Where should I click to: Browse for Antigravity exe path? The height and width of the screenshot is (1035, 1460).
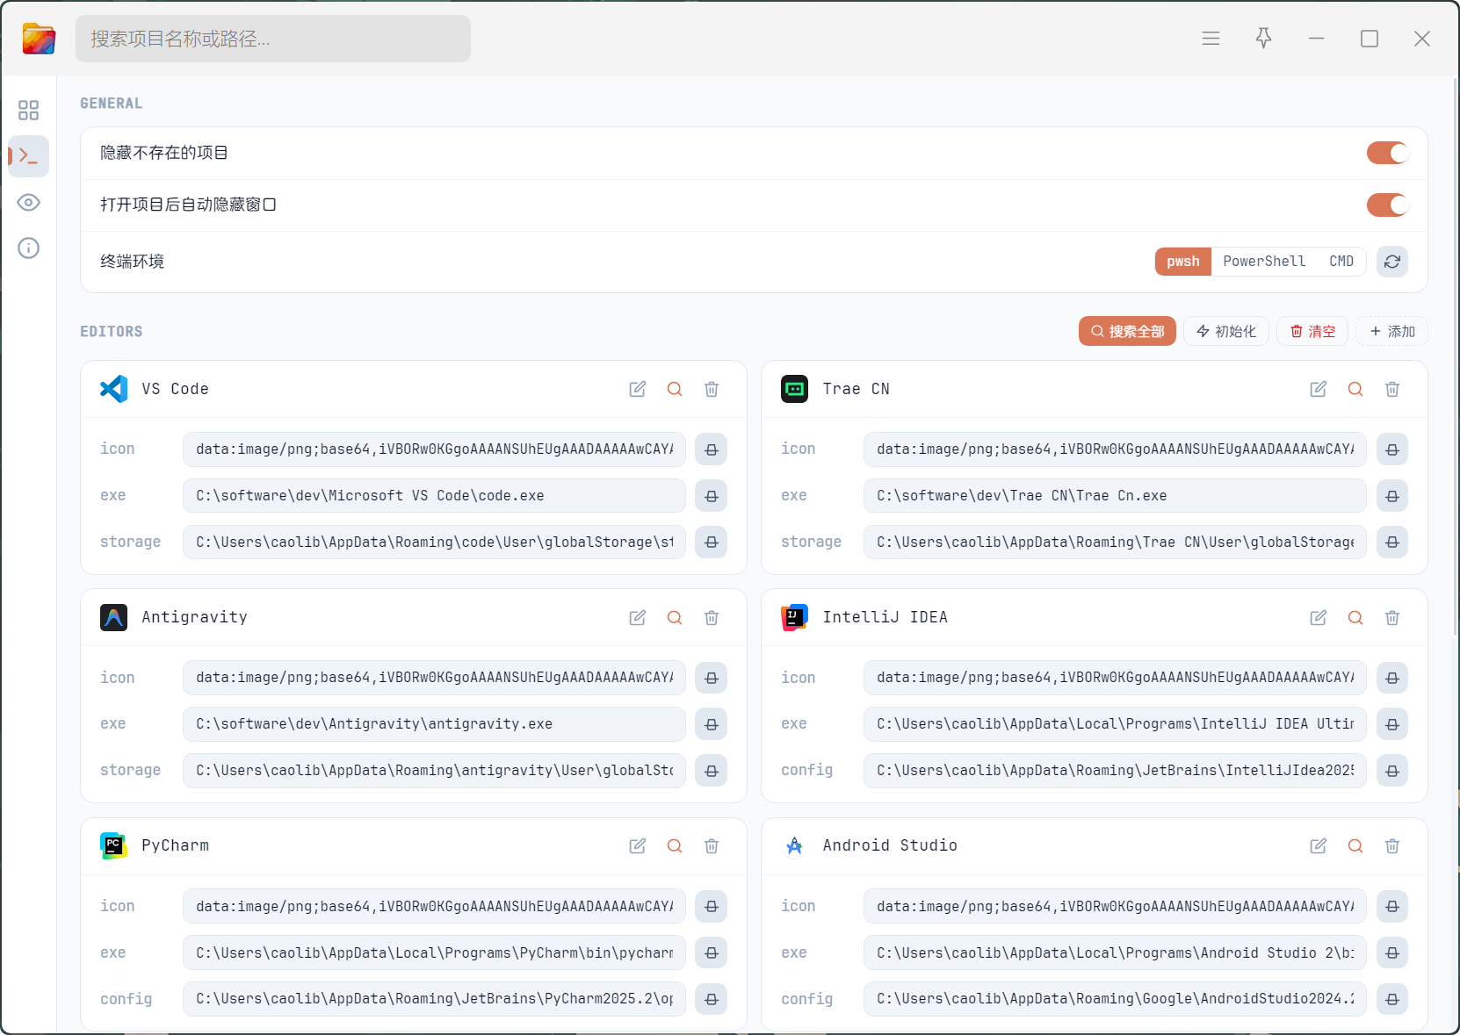pyautogui.click(x=712, y=724)
